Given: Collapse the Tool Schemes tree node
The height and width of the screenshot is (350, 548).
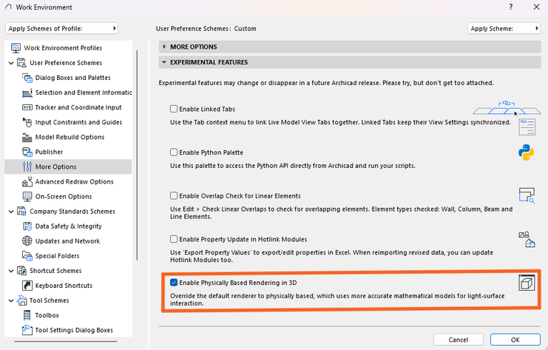Looking at the screenshot, I should (11, 300).
